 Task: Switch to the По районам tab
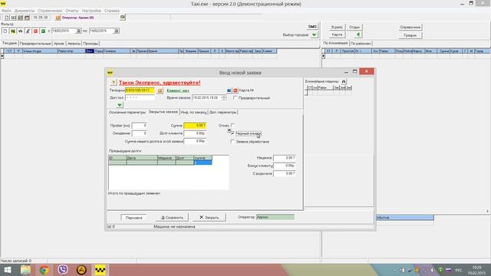[x=361, y=44]
